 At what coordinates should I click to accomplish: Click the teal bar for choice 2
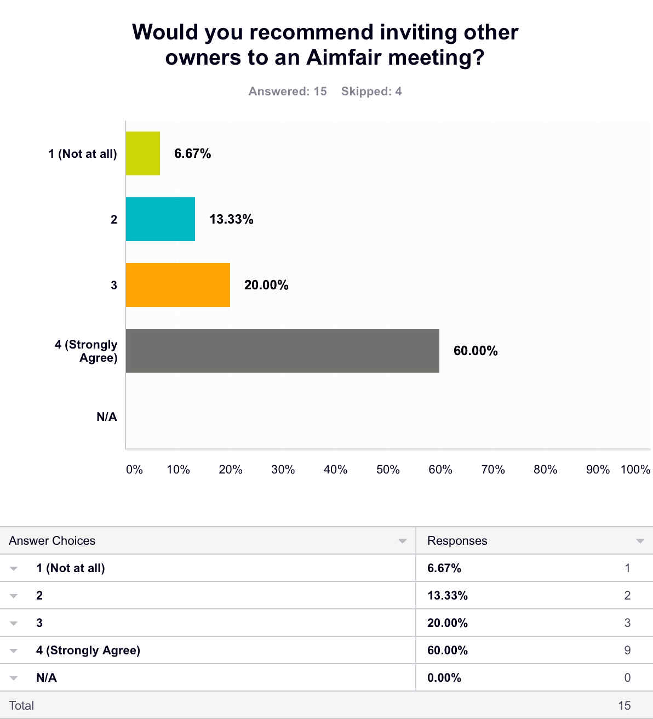(x=161, y=219)
